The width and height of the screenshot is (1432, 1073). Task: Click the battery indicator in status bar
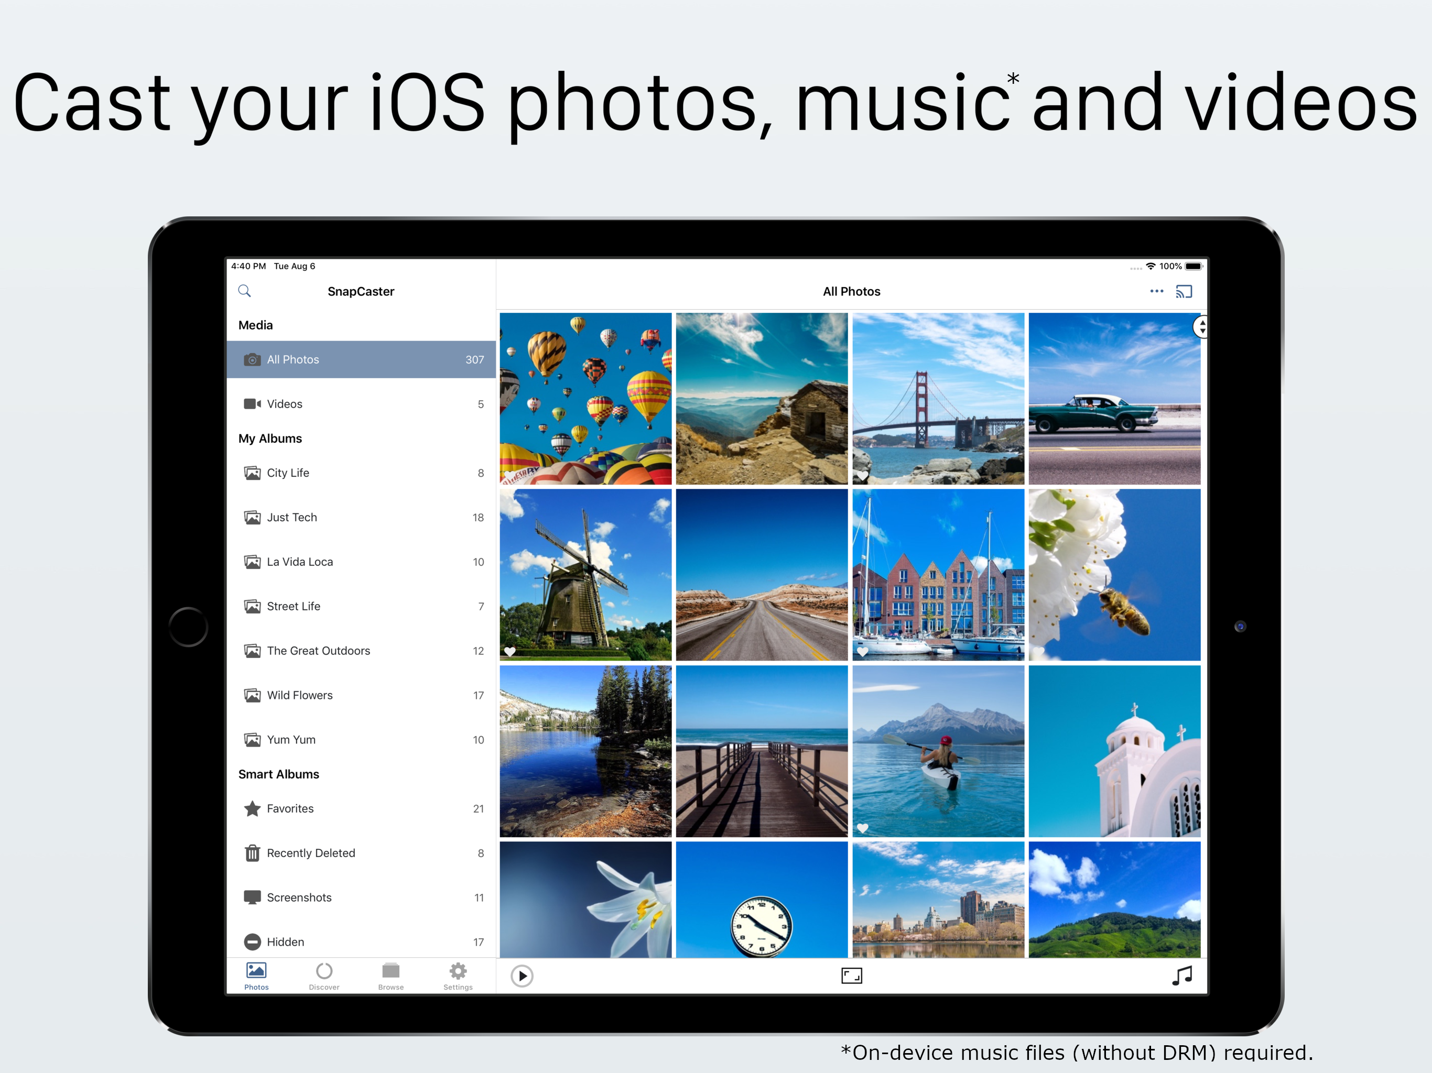pos(1194,266)
